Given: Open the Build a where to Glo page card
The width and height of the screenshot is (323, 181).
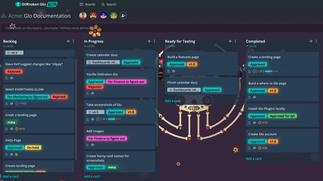Looking at the screenshot, I should point(282,90).
